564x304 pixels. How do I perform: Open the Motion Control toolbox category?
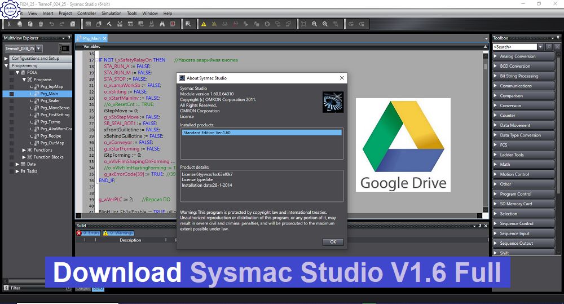pos(514,174)
